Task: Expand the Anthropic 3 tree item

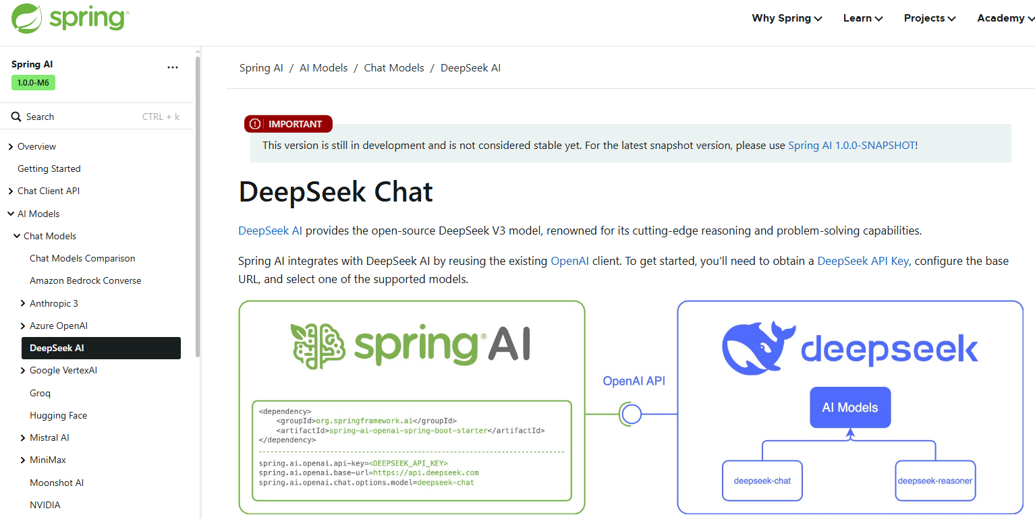Action: [23, 303]
